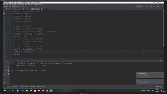Switch to PyCharm in the taskbar

click(51, 91)
